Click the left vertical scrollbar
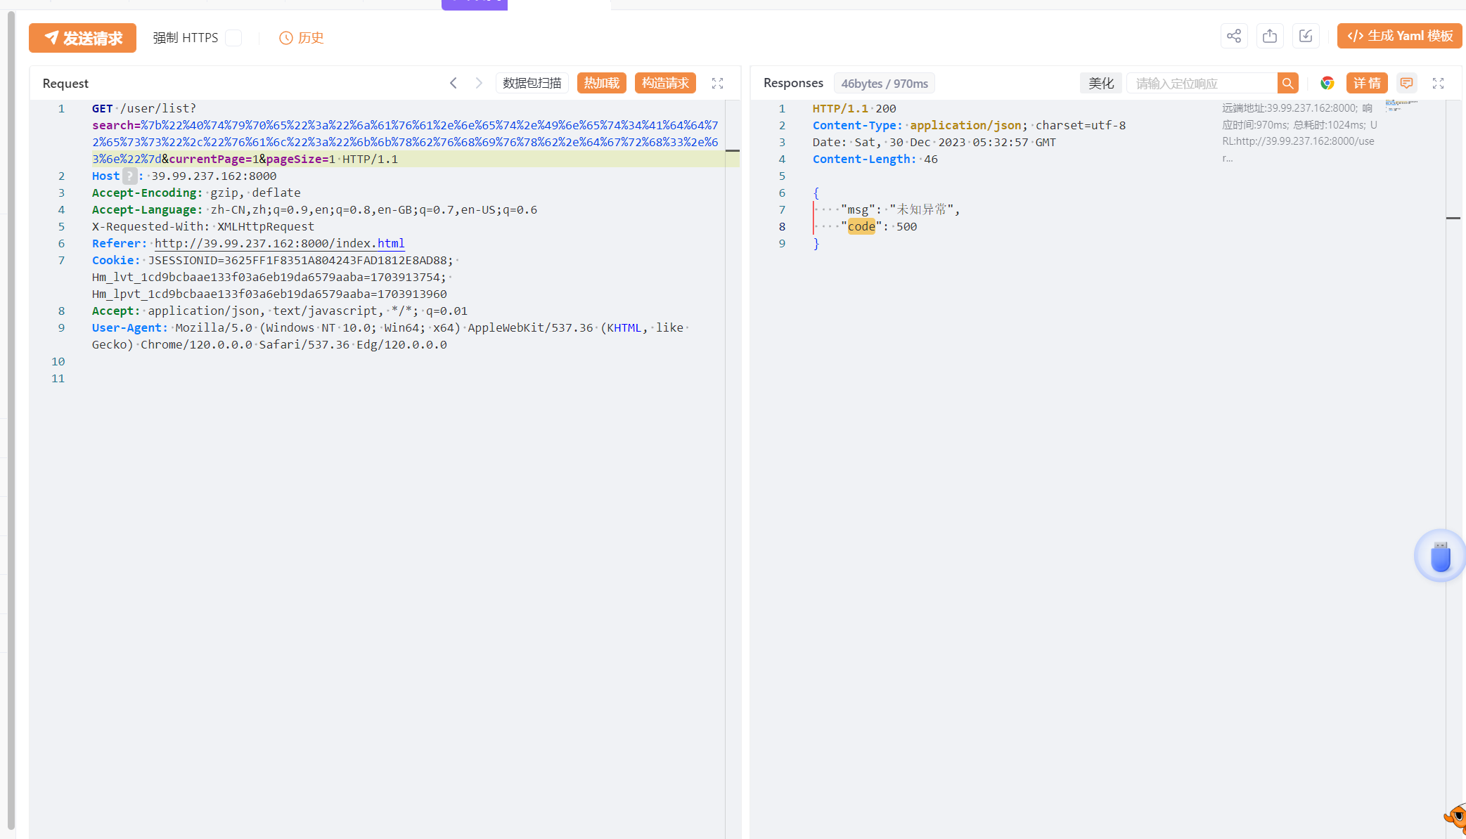The image size is (1466, 839). click(x=11, y=419)
